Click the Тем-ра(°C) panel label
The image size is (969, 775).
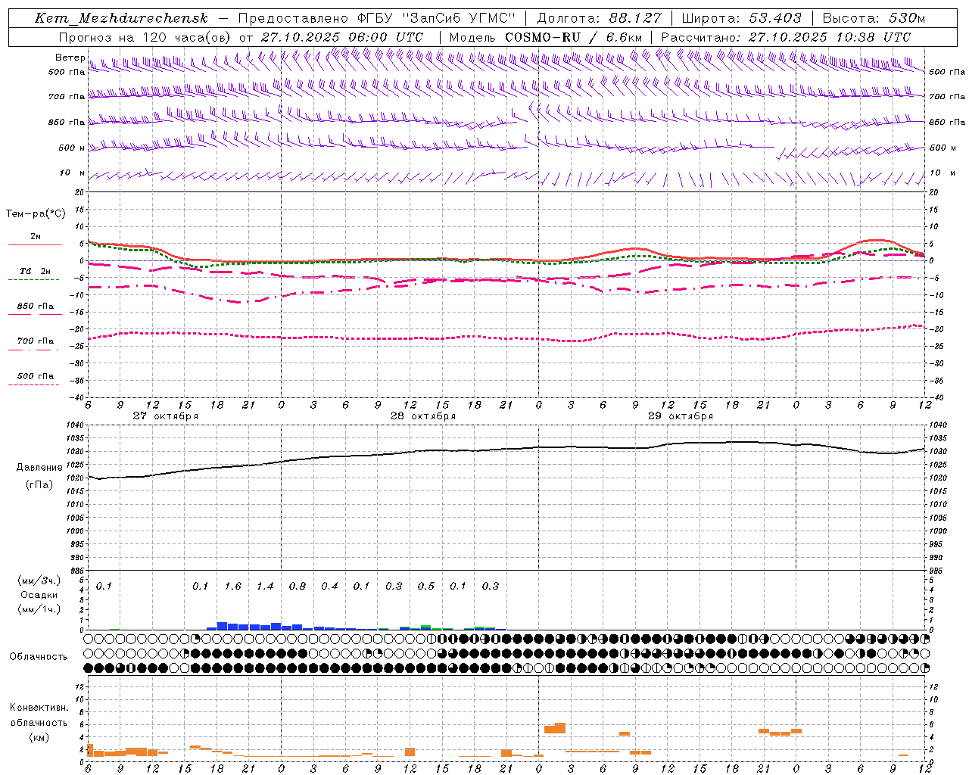(x=36, y=214)
